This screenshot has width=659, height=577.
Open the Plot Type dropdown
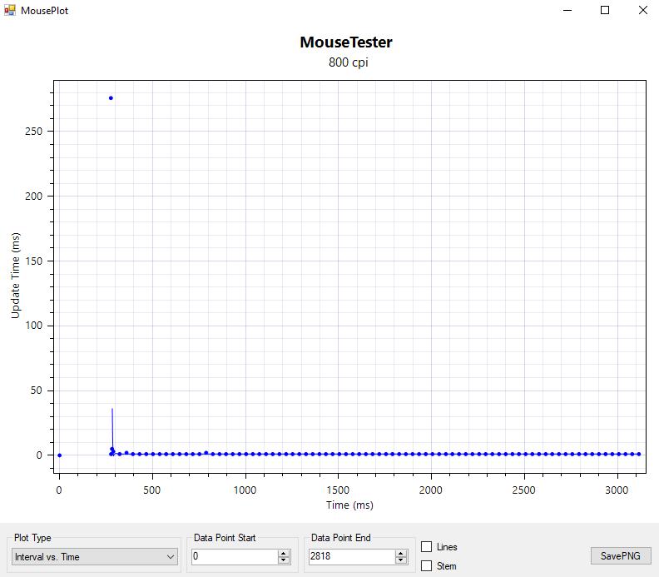point(95,556)
